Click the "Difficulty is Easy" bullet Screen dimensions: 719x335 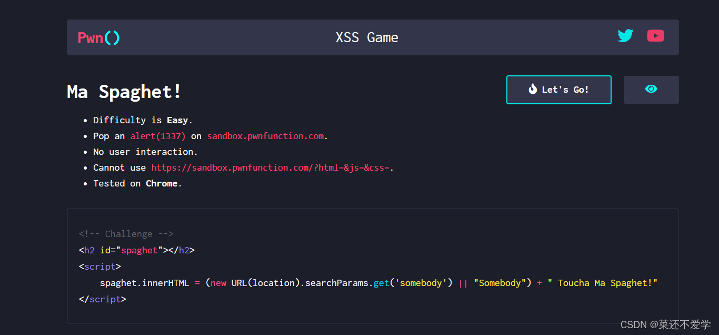coord(143,120)
